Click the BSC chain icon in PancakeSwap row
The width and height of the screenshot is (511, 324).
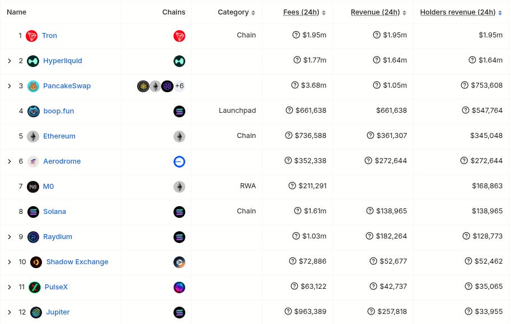[x=143, y=86]
